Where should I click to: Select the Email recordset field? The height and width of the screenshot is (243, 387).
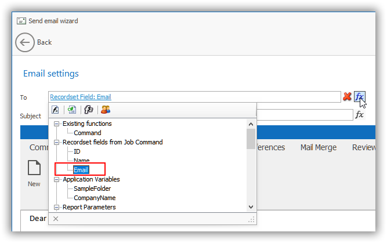(x=82, y=170)
